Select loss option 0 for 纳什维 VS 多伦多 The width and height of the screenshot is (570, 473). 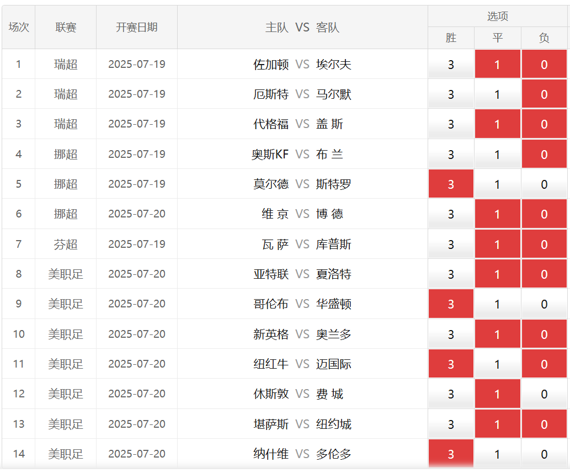click(x=544, y=453)
